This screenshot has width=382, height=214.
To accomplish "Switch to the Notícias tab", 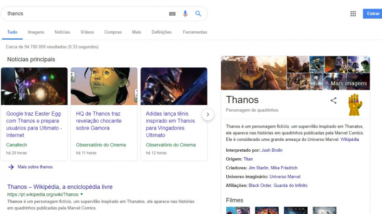I will [63, 32].
